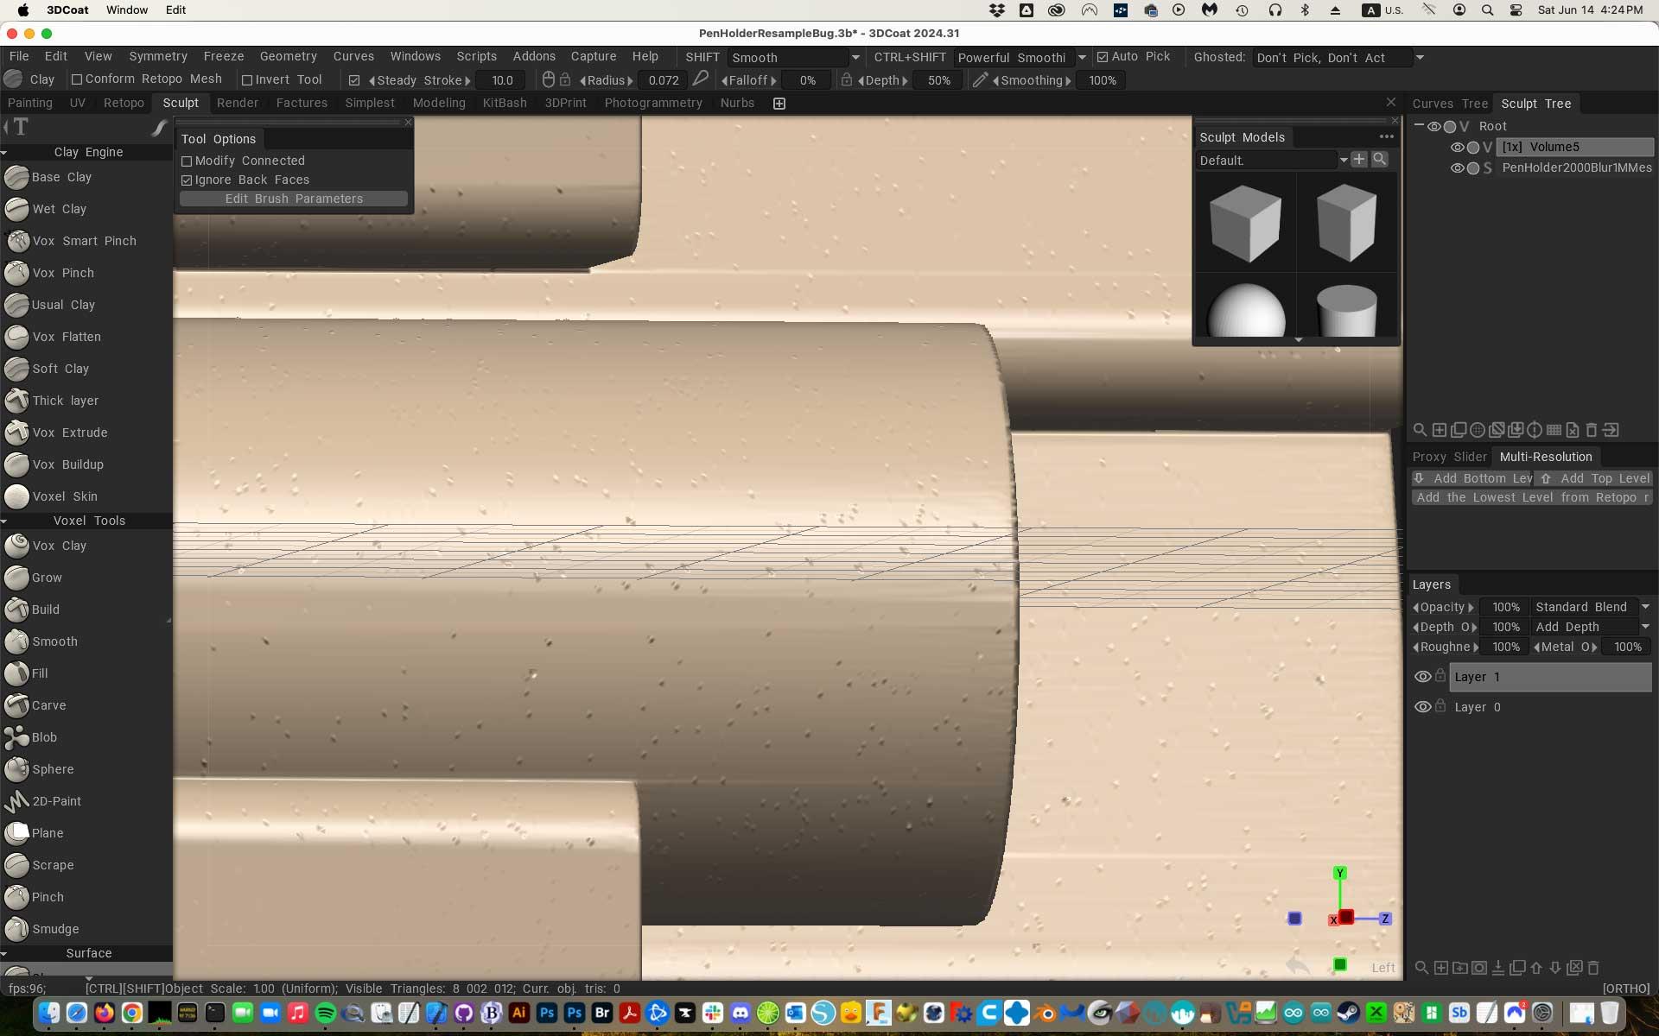Viewport: 1659px width, 1036px height.
Task: Click the Add Top Level button
Action: click(x=1594, y=478)
